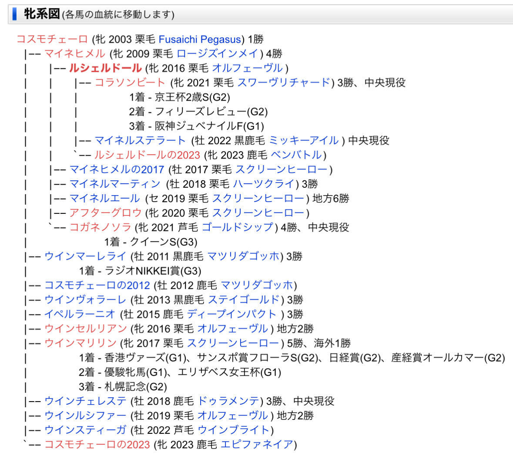
Task: Open sire ハーツクライ link
Action: pos(264,184)
